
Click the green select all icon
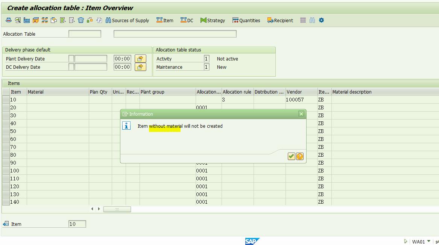point(63,20)
